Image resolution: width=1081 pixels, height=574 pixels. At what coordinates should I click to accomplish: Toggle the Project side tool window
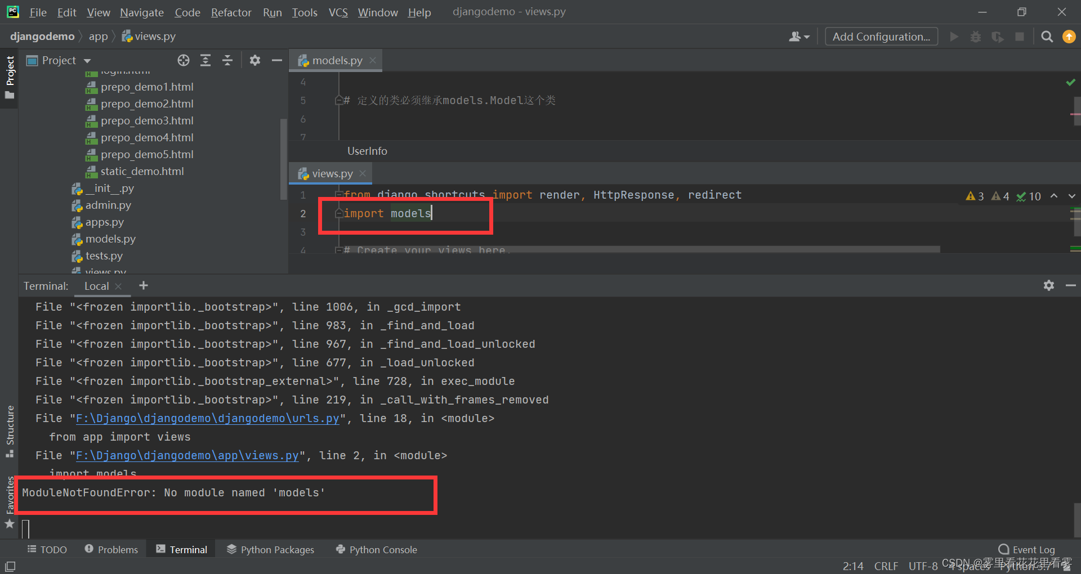10,77
